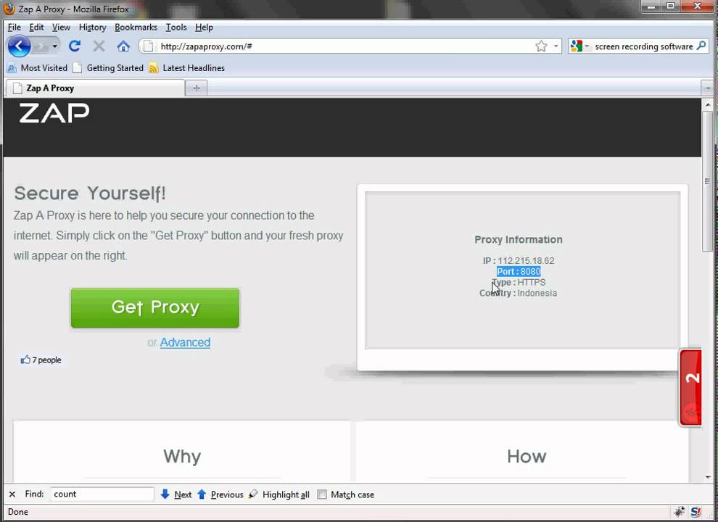Open Latest Headlines feed bookmark

(x=187, y=67)
